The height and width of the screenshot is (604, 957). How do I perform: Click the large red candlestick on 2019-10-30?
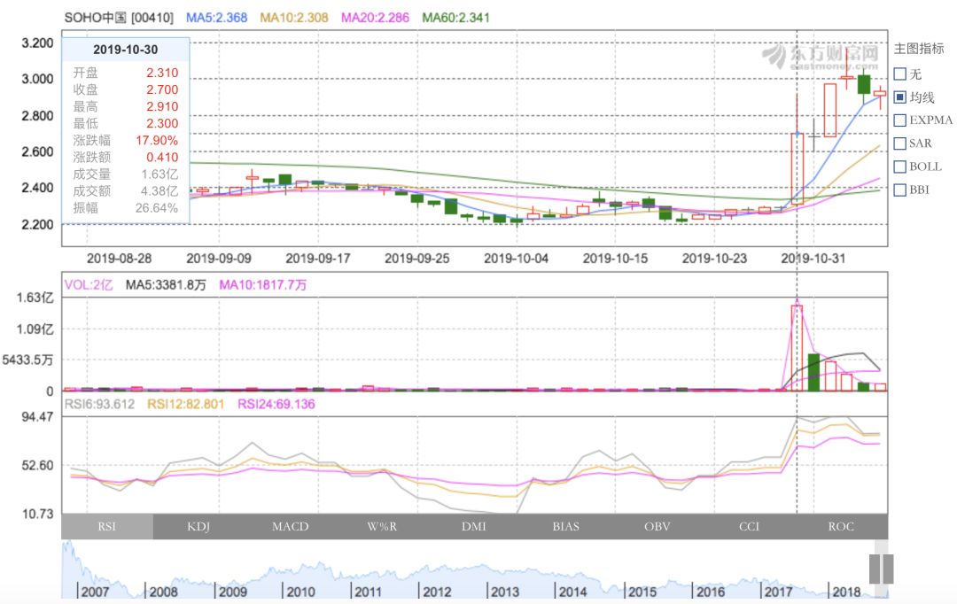pos(797,167)
